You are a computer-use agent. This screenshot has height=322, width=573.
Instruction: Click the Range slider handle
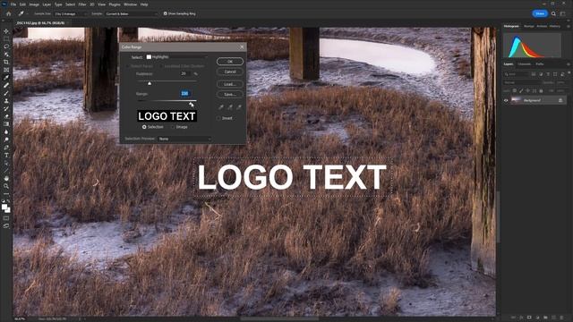click(191, 104)
